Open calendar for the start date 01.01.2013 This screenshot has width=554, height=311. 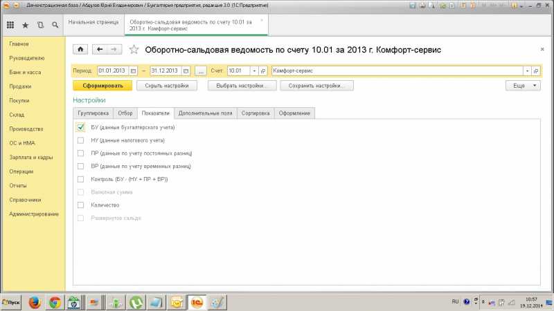pyautogui.click(x=133, y=71)
